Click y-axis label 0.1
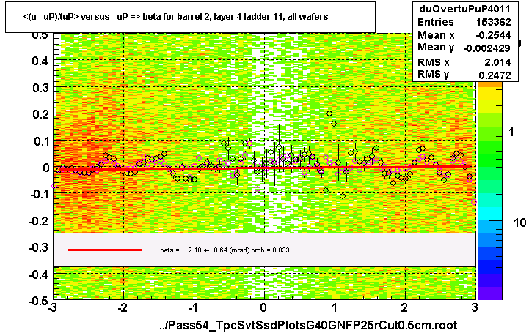Screen dimensions: 529x333 coord(41,141)
